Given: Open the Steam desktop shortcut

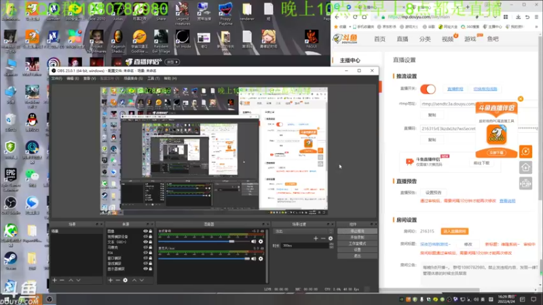Looking at the screenshot, I should click(11, 261).
